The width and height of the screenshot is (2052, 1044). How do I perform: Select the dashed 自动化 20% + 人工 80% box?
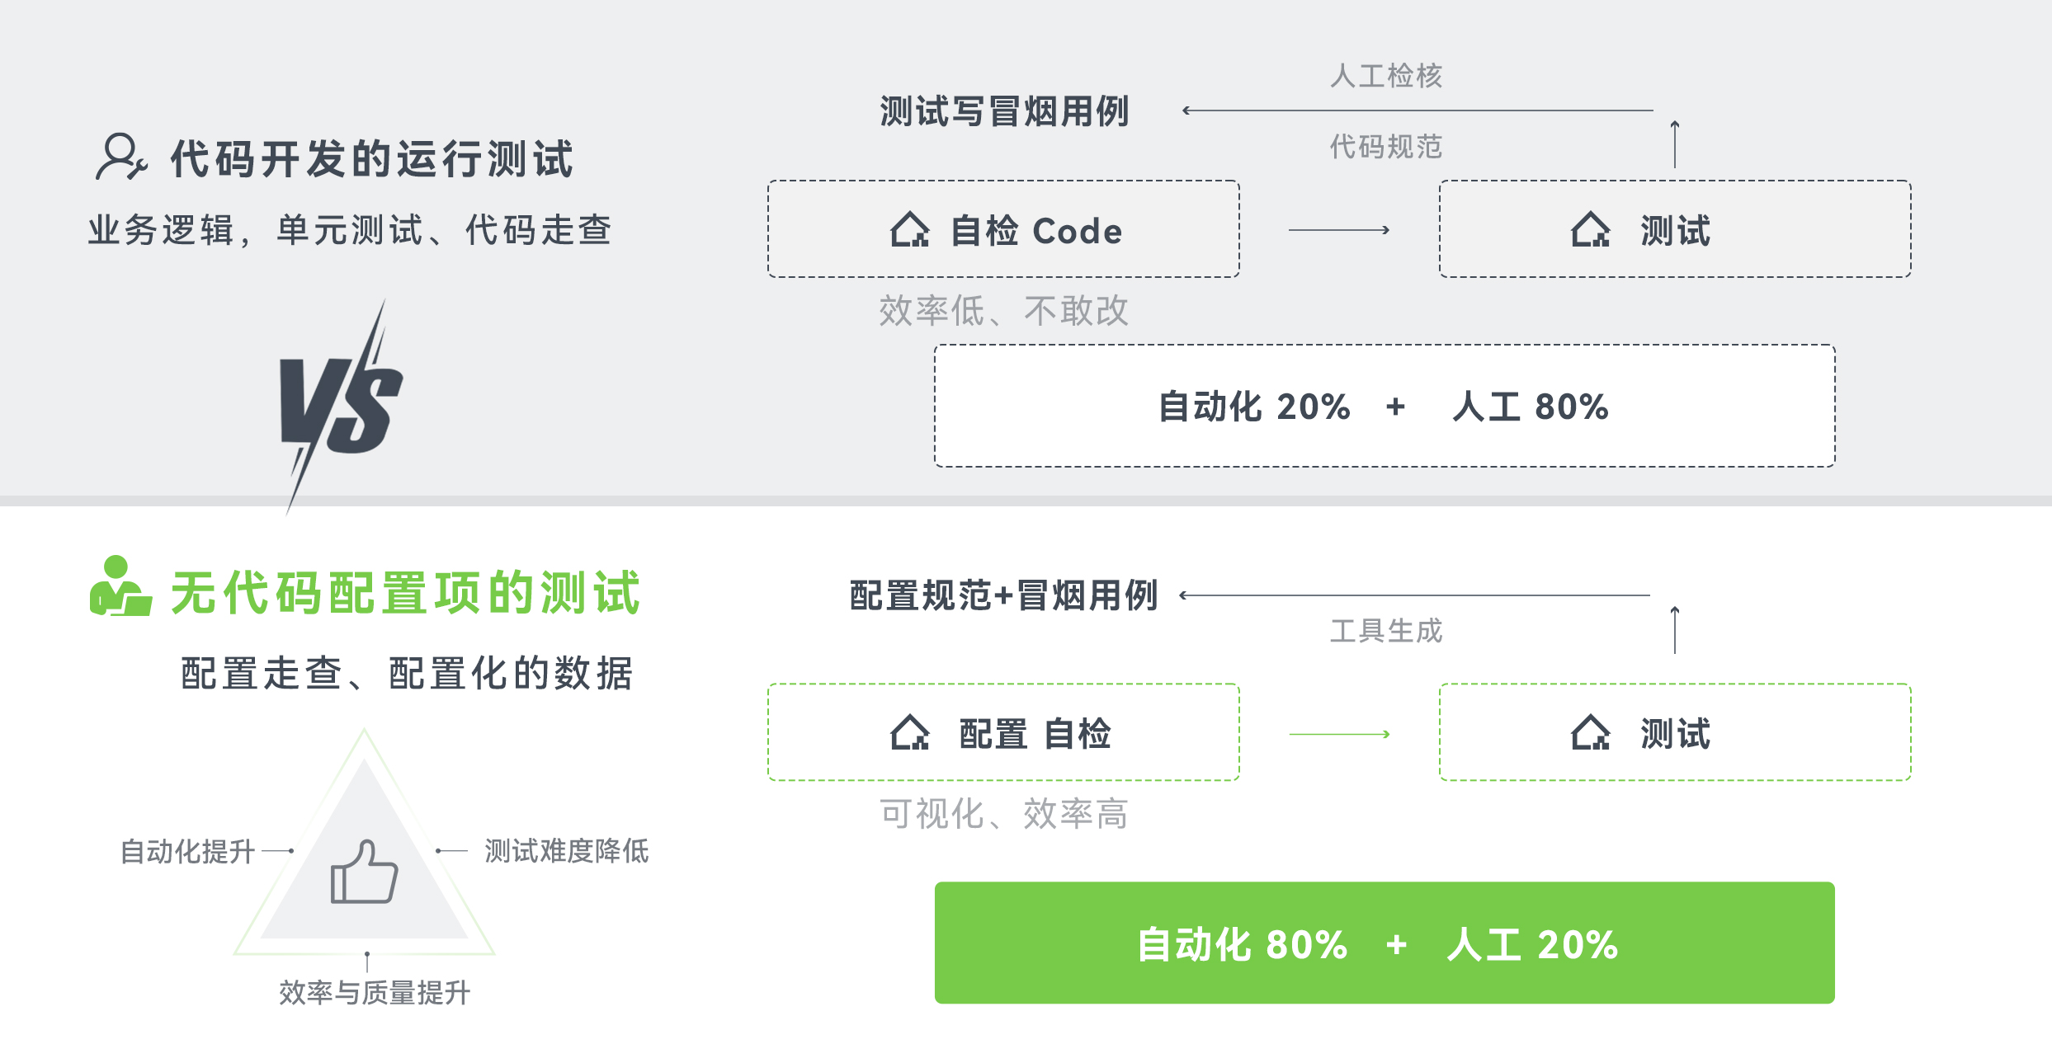[1385, 406]
